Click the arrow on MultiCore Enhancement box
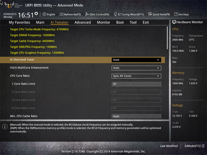The image size is (207, 155). [x=158, y=68]
